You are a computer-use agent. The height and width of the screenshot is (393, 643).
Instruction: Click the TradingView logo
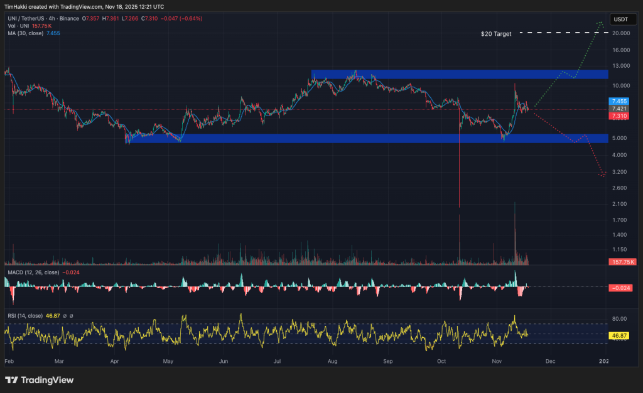(38, 380)
